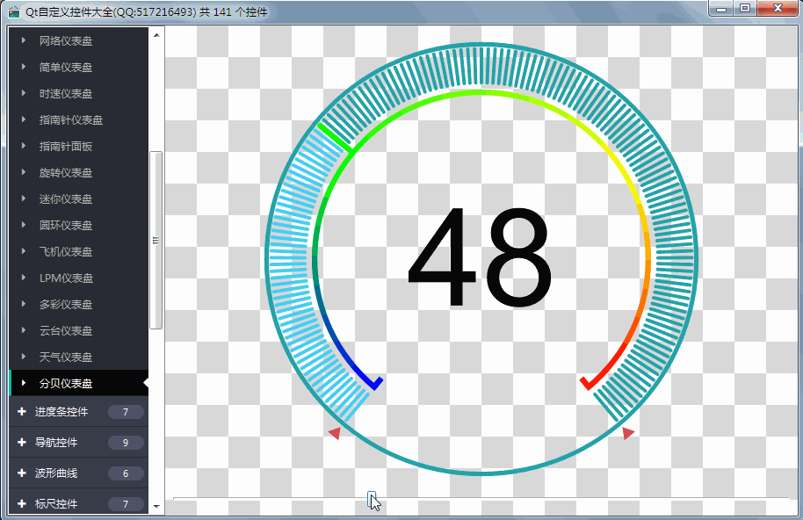
Task: Click the left red triangle gauge marker
Action: (335, 432)
